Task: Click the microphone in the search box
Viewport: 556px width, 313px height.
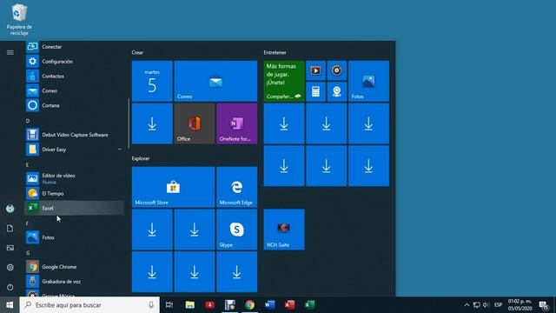Action: (151, 305)
